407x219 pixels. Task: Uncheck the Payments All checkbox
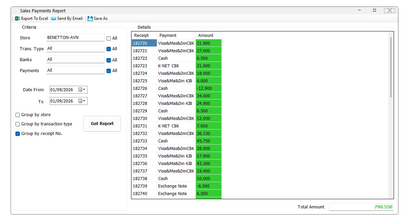coord(109,71)
